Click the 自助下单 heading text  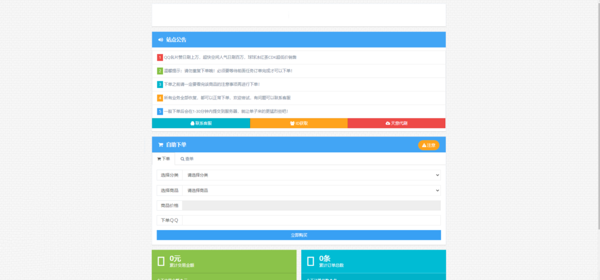click(176, 145)
